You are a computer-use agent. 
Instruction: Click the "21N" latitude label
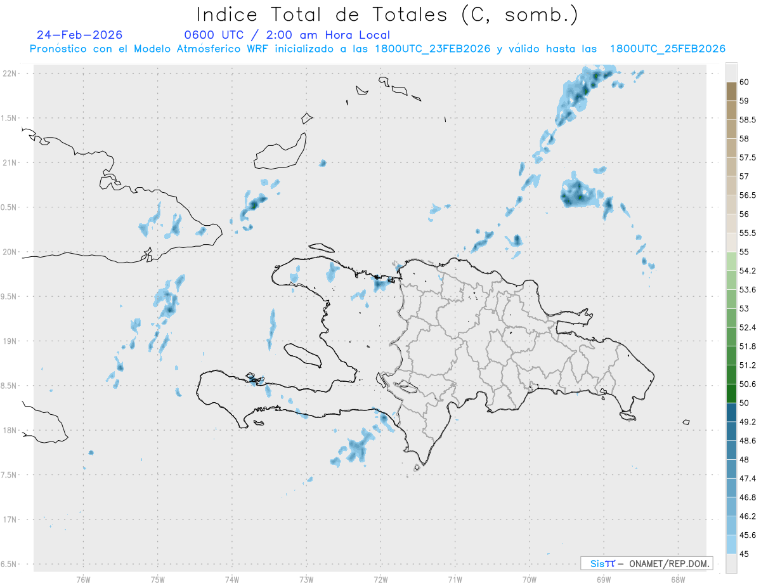pos(10,162)
